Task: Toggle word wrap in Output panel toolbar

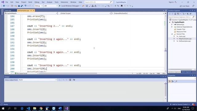Action: tap(74, 80)
